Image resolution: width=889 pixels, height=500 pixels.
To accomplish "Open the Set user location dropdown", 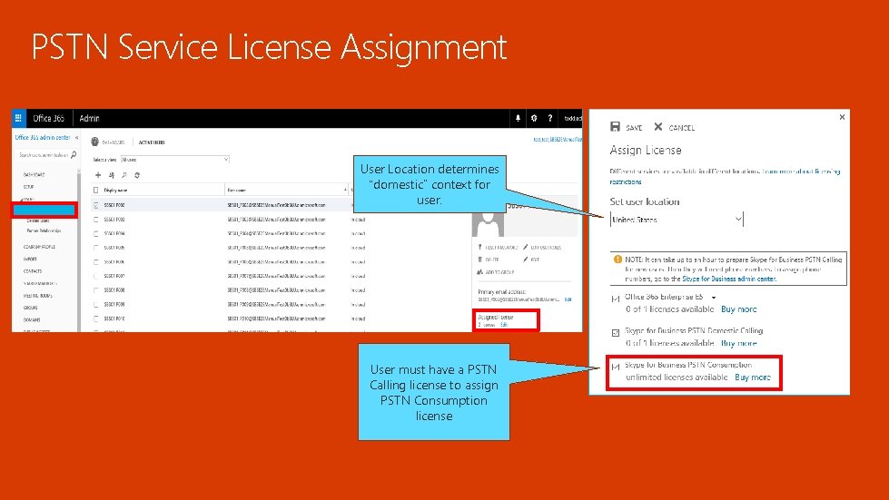I will (677, 219).
